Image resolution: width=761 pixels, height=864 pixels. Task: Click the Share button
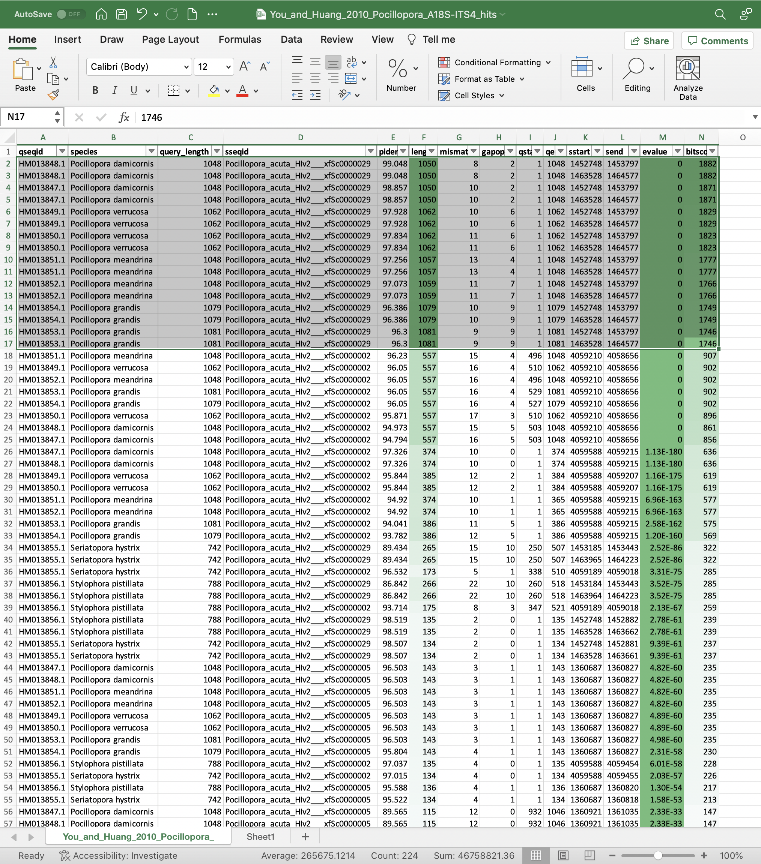[649, 40]
